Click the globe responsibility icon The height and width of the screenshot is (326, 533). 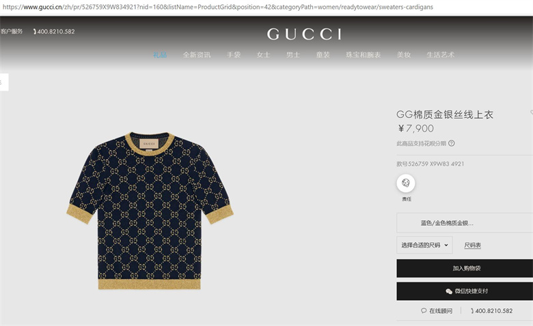[405, 183]
